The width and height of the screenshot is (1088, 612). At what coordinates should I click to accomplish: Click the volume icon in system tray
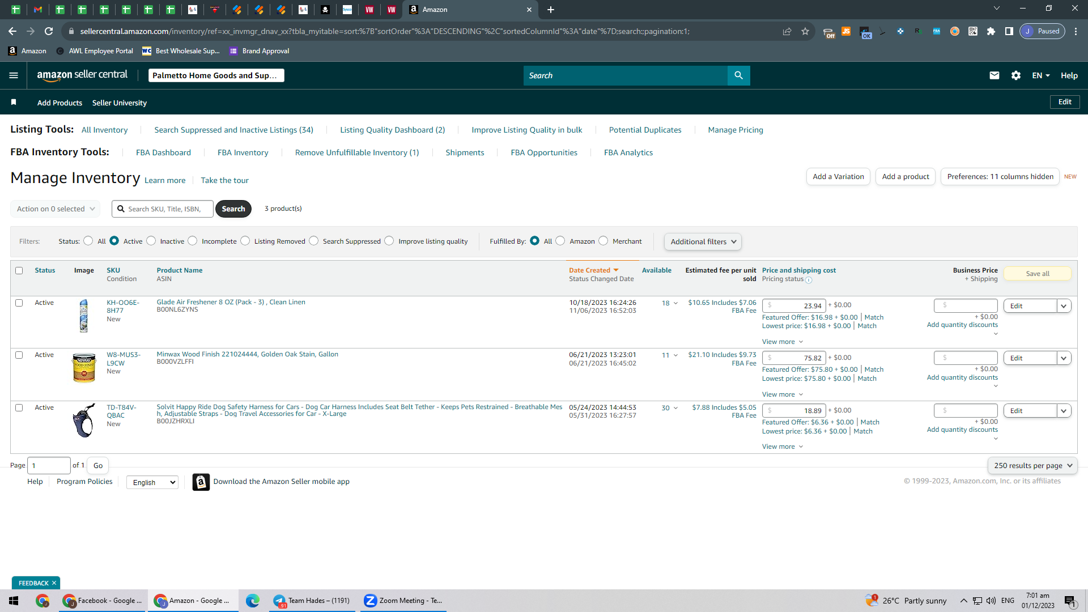click(x=991, y=601)
